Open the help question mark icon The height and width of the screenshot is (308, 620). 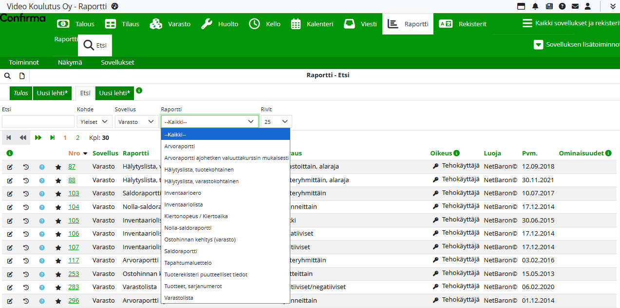(562, 6)
